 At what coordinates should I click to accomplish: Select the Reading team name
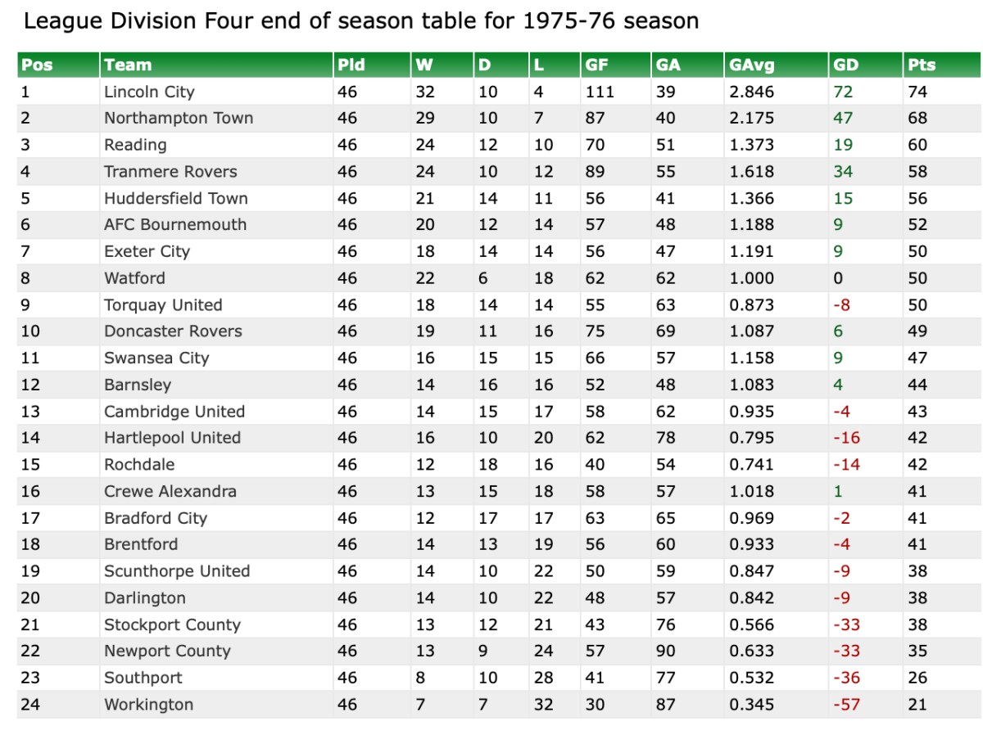(x=135, y=145)
